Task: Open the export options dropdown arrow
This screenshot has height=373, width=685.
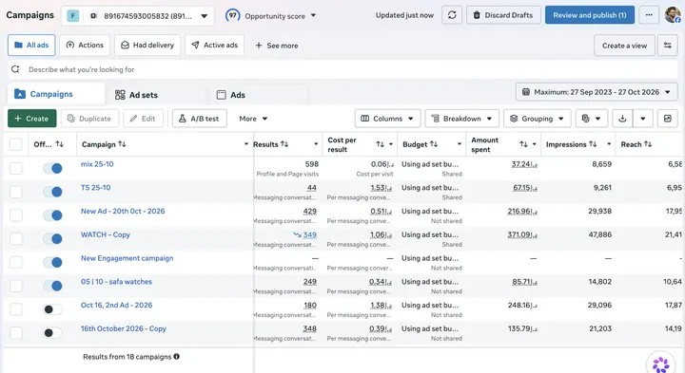Action: (x=642, y=119)
